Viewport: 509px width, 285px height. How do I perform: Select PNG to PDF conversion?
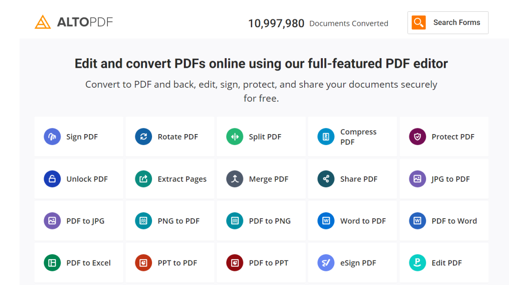point(170,221)
